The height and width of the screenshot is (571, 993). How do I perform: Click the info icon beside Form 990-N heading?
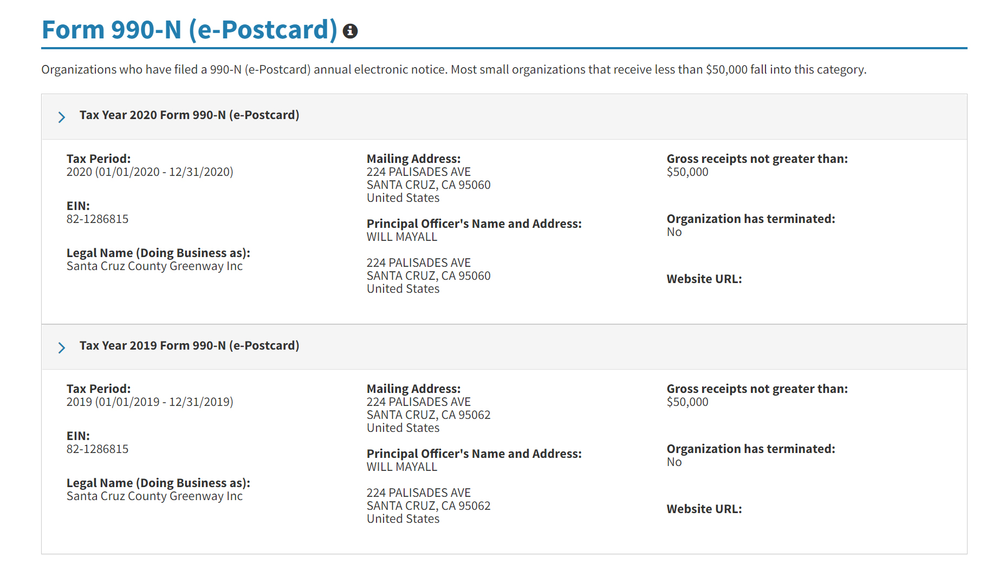[351, 31]
